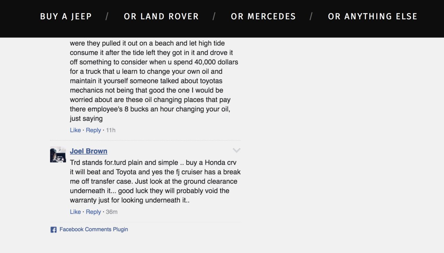Image resolution: width=444 pixels, height=253 pixels.
Task: Click the slash between LAND ROVER and MERCEDES
Action: click(214, 16)
